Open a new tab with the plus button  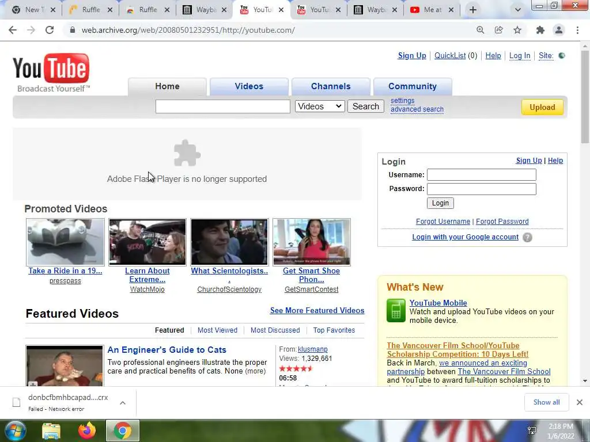tap(473, 10)
